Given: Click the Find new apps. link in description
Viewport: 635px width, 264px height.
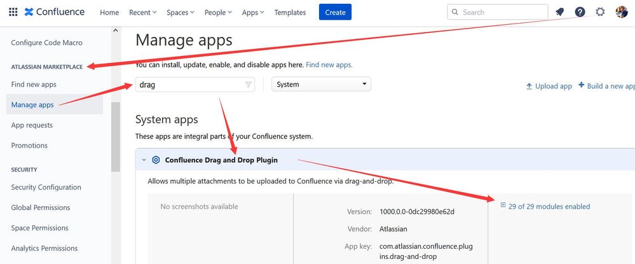Looking at the screenshot, I should (x=329, y=64).
